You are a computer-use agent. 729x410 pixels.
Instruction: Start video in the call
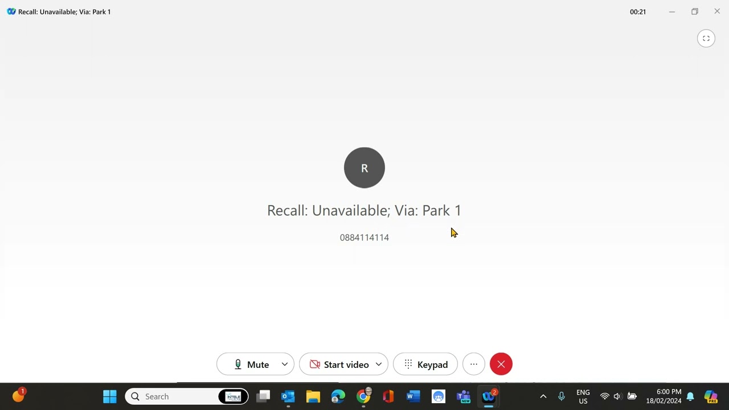point(339,364)
